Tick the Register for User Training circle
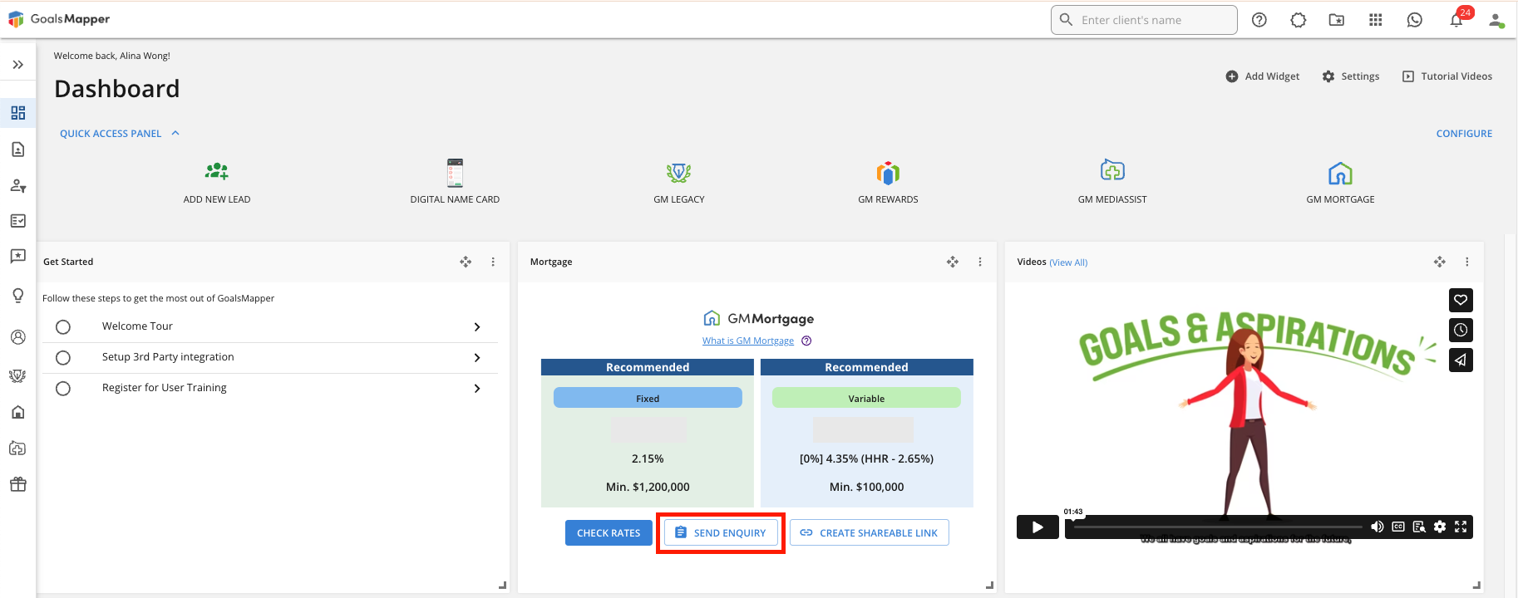This screenshot has height=598, width=1518. (x=63, y=389)
